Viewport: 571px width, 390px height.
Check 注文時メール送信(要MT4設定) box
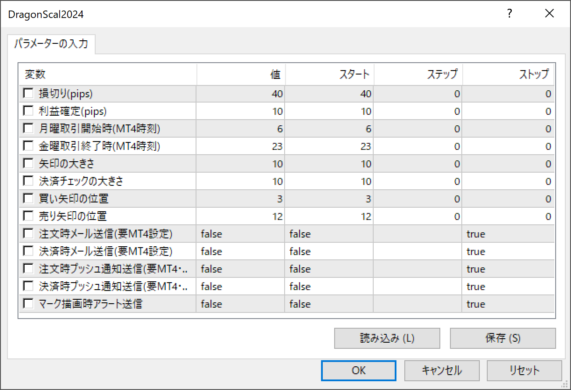click(29, 234)
